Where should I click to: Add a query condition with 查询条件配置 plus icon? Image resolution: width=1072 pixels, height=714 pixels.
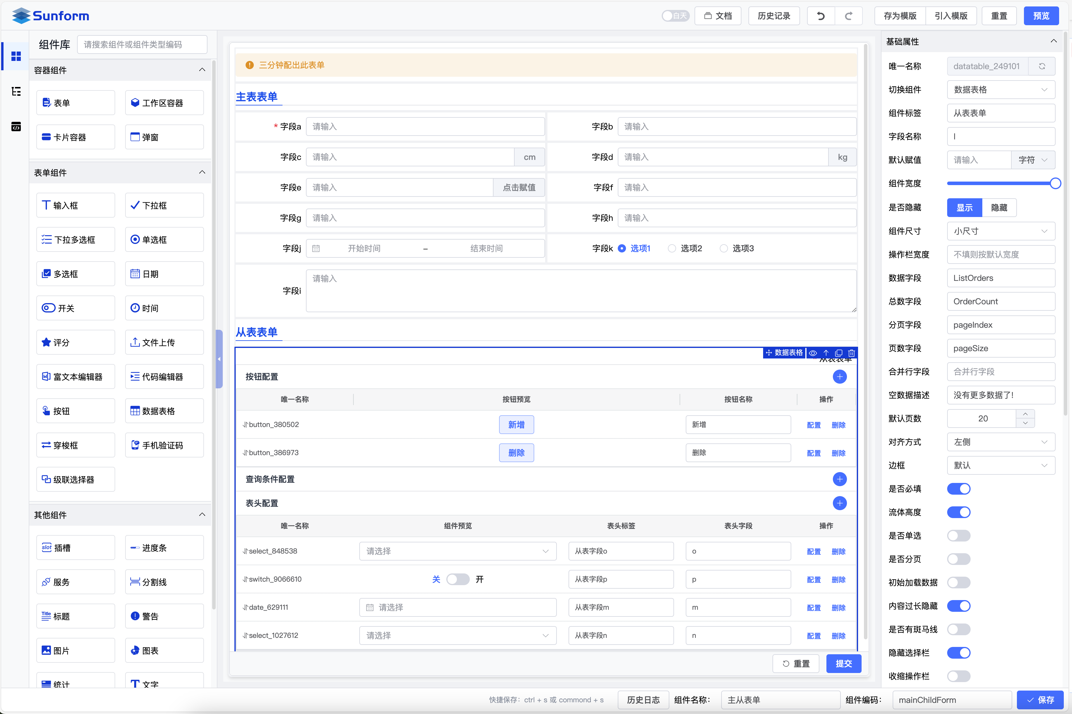(x=839, y=479)
